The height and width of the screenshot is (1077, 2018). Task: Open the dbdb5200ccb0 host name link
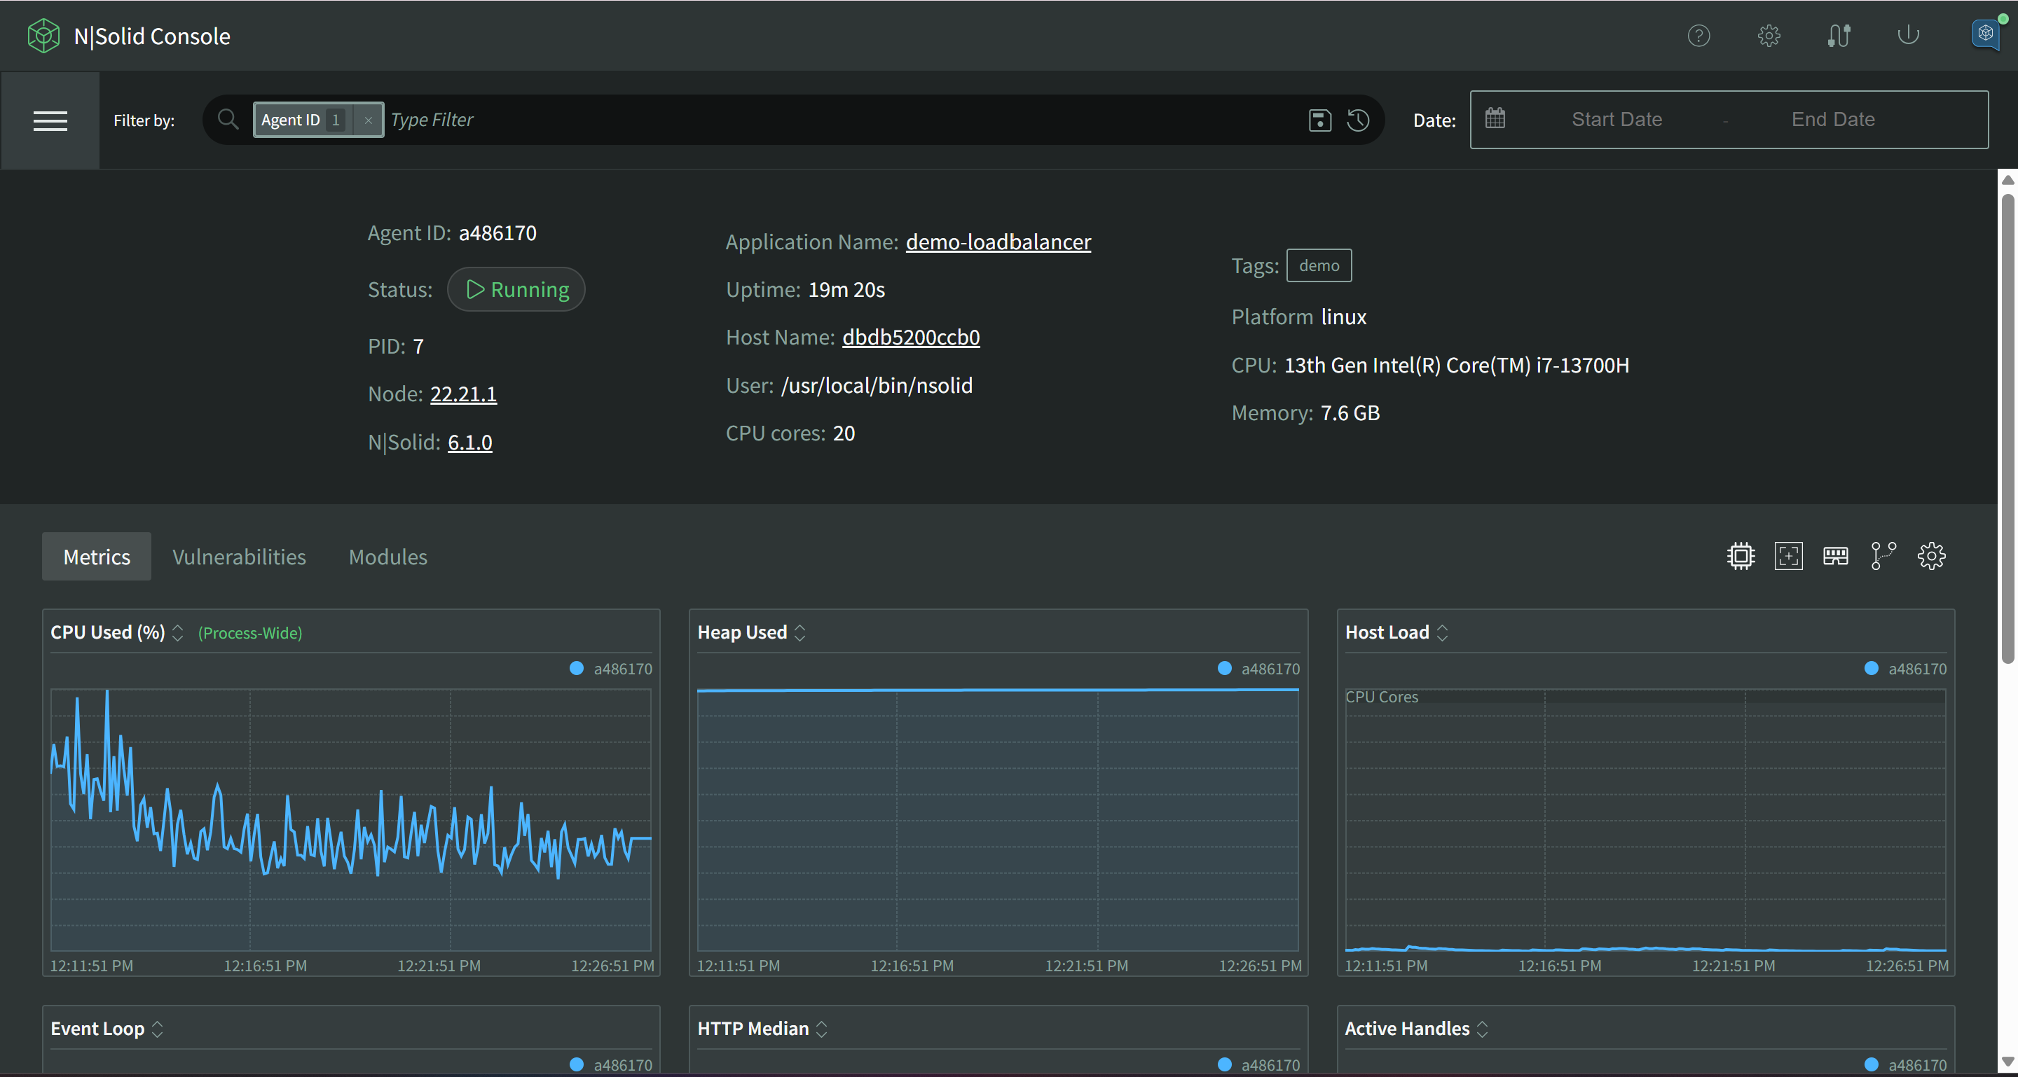(x=910, y=338)
